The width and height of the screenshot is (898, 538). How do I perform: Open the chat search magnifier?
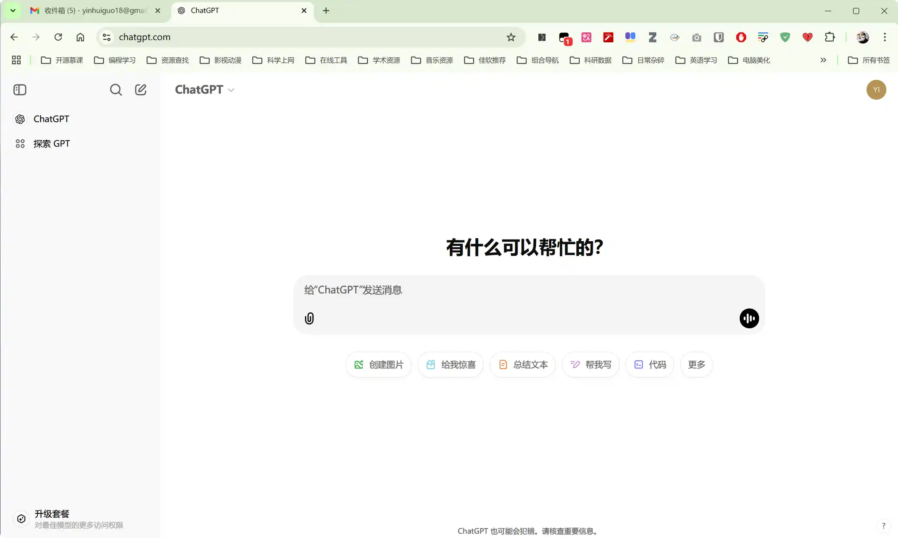coord(116,90)
